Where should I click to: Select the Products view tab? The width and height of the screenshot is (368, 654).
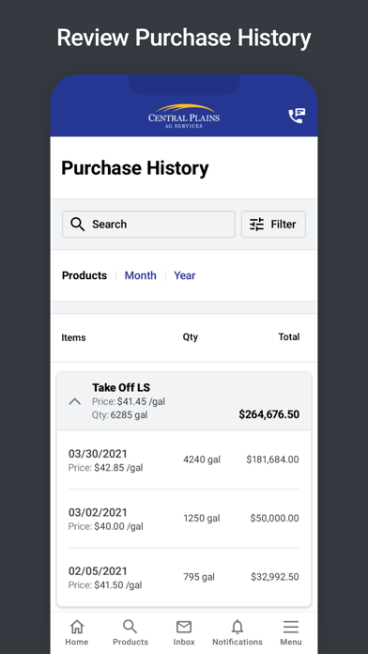[x=84, y=275]
